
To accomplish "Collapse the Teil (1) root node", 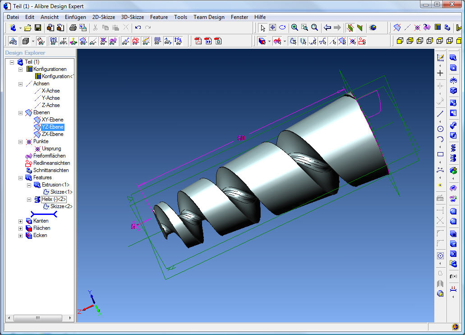I will pyautogui.click(x=12, y=62).
